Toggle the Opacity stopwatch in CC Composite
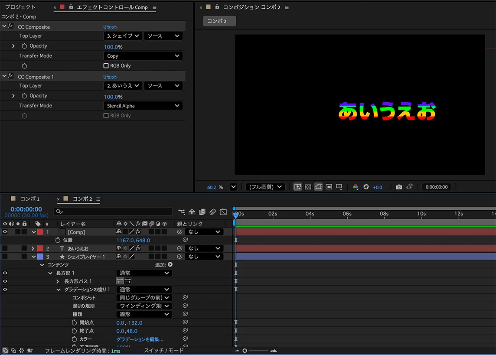This screenshot has width=496, height=355. pos(24,46)
